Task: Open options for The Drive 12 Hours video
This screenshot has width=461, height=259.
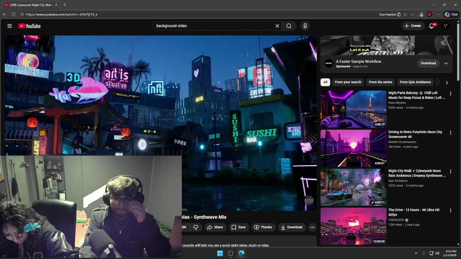Action: tap(450, 210)
